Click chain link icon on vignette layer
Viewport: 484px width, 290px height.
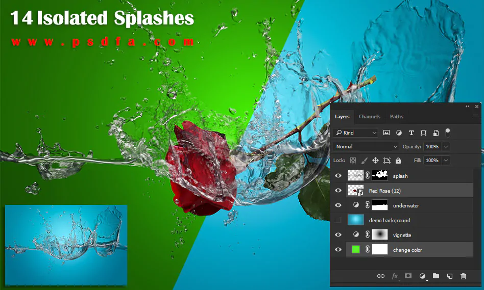[x=368, y=234]
